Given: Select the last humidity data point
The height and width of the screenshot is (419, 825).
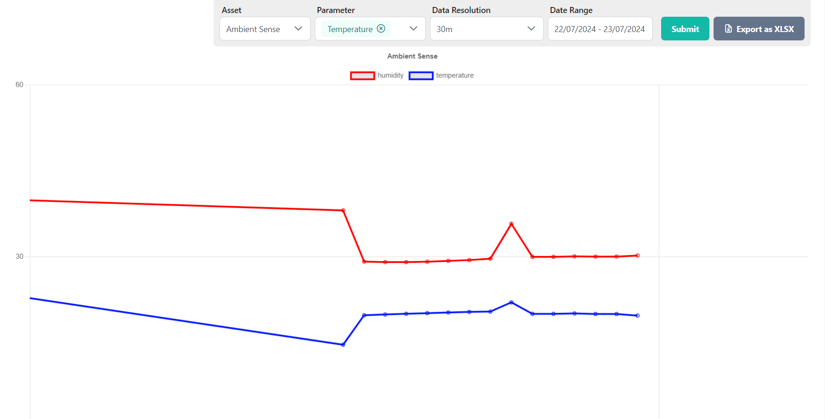Looking at the screenshot, I should 637,255.
